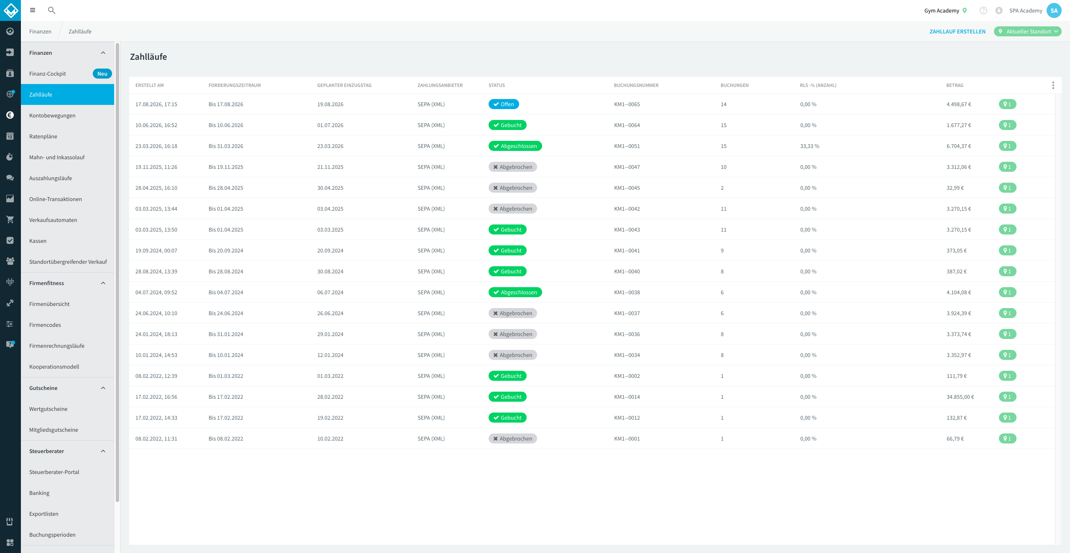The width and height of the screenshot is (1070, 553).
Task: Click the location pin next to Gym Academy
Action: pos(965,10)
